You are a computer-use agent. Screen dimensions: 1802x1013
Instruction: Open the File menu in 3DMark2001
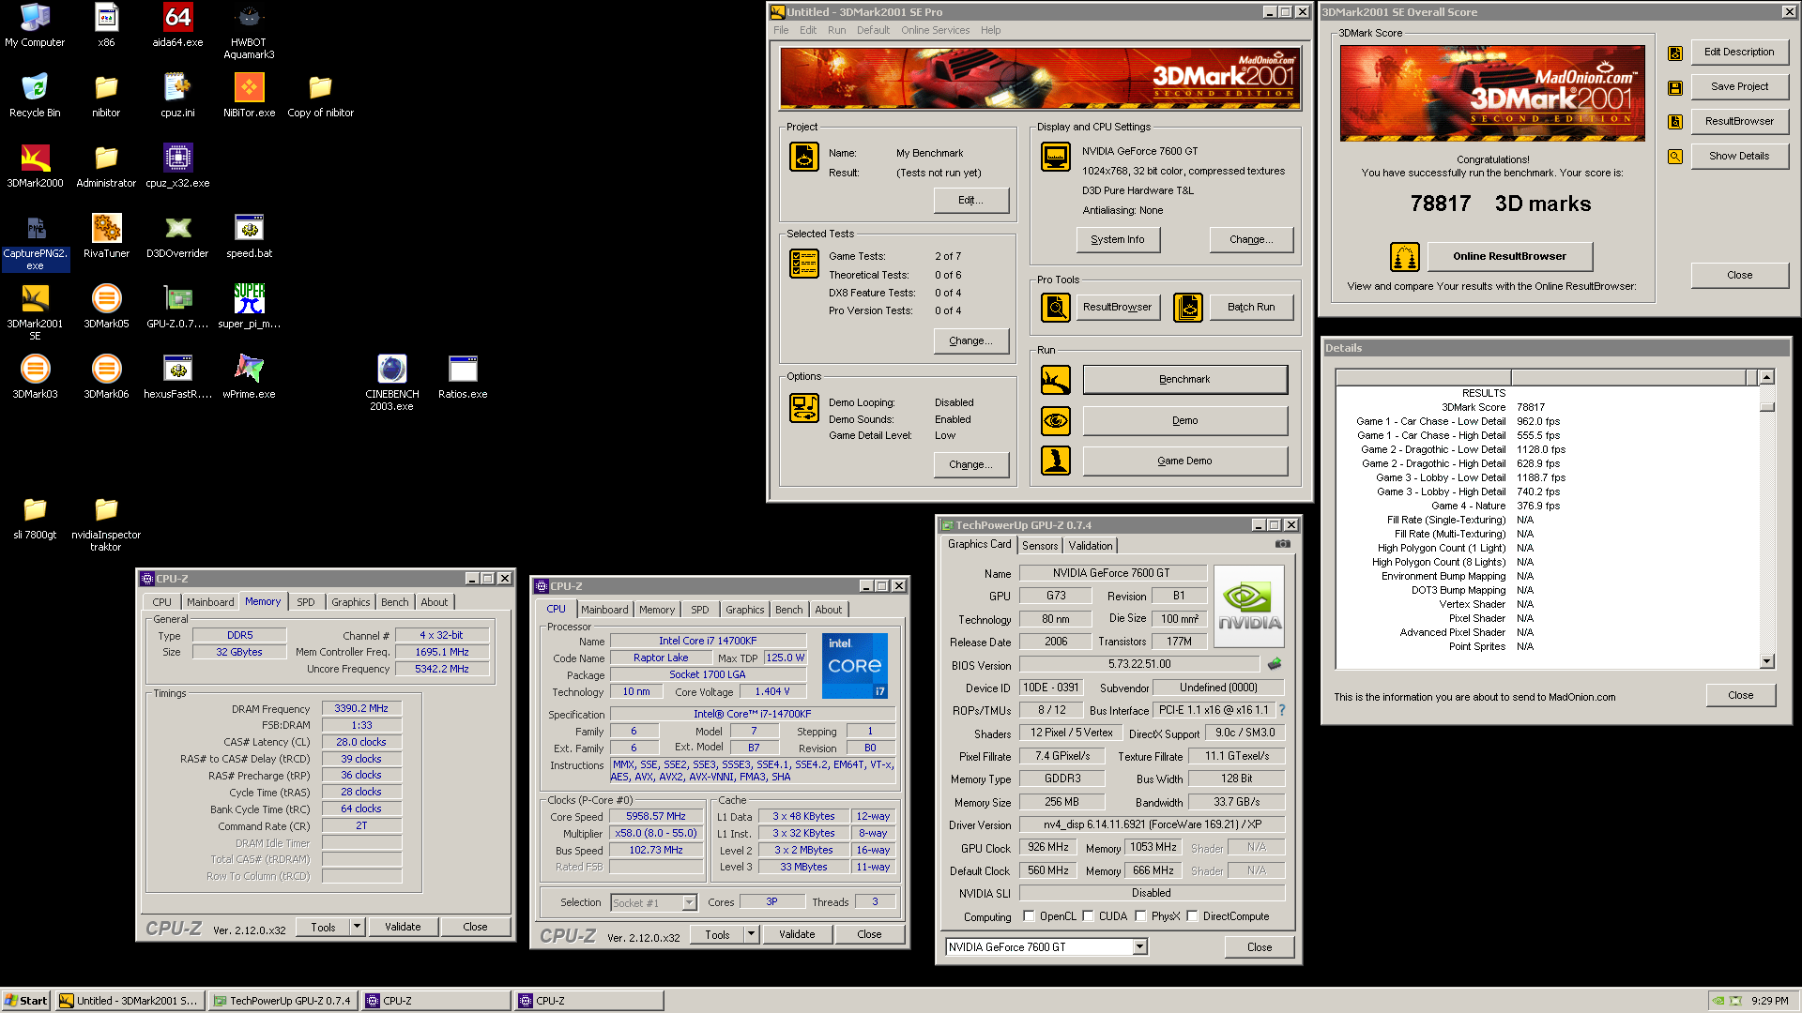click(781, 30)
